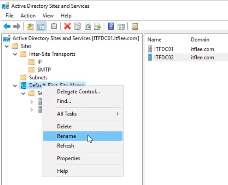Viewport: 228px width, 185px height.
Task: Open the Help menu in menu bar
Action: pos(66,15)
